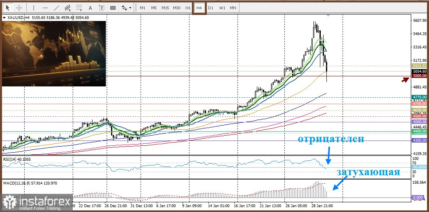Expand the XAUUSD,H4 chart title triangle
Image resolution: width=429 pixels, height=212 pixels.
4,18
